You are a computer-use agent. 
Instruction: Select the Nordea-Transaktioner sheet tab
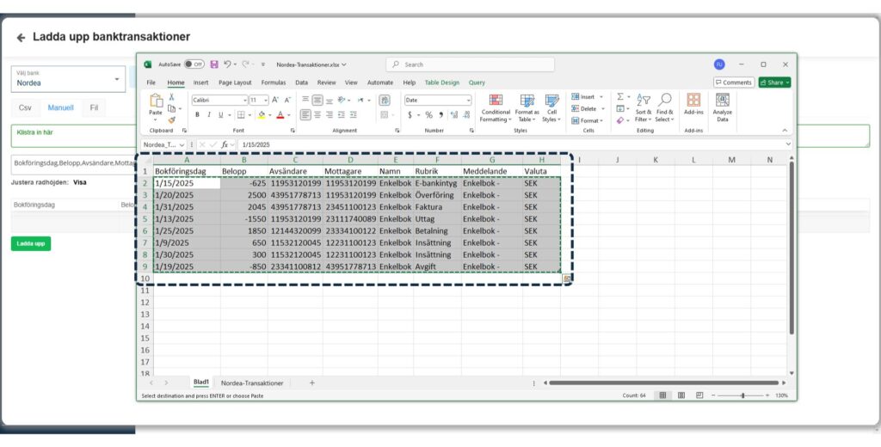252,383
